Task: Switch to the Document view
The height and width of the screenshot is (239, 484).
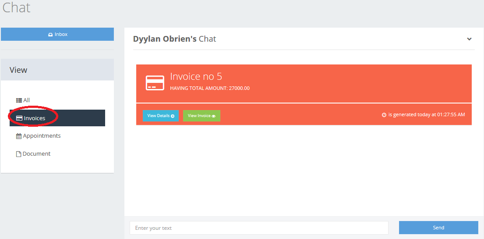Action: click(36, 154)
